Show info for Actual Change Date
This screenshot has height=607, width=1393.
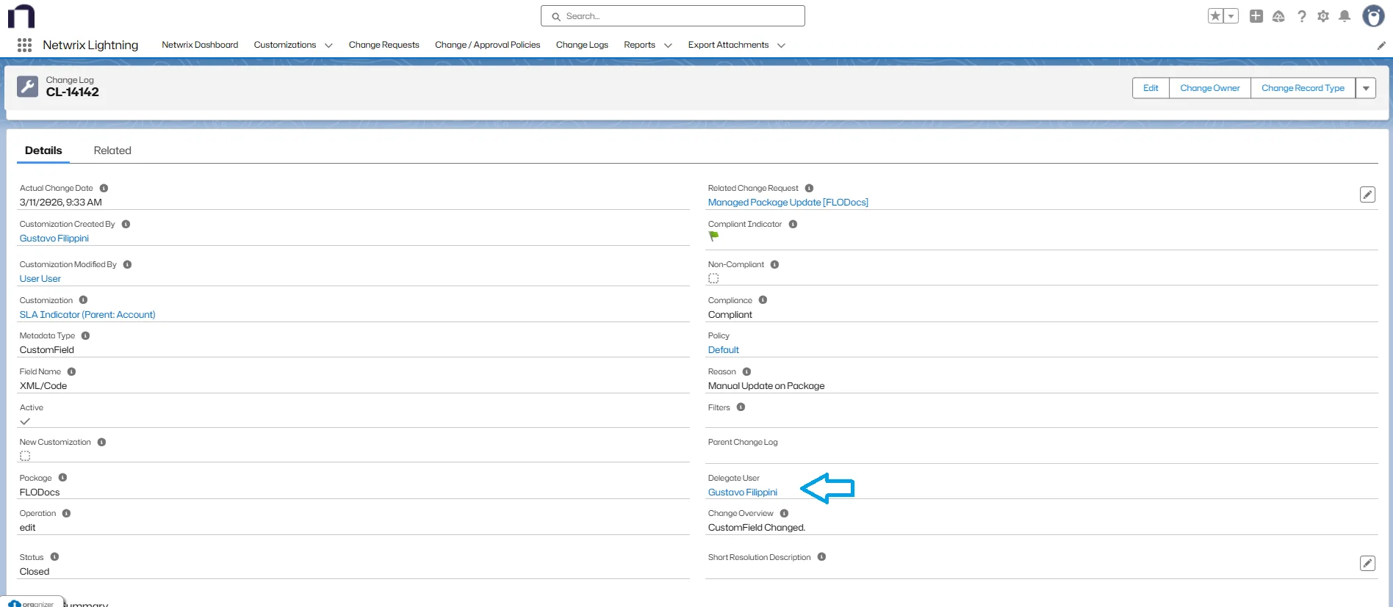click(x=104, y=188)
